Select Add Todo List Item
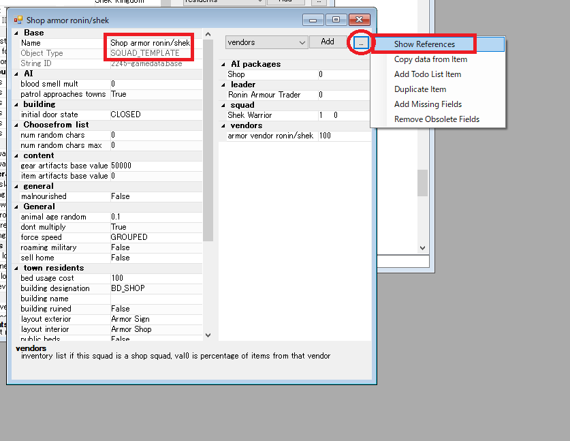 [428, 74]
